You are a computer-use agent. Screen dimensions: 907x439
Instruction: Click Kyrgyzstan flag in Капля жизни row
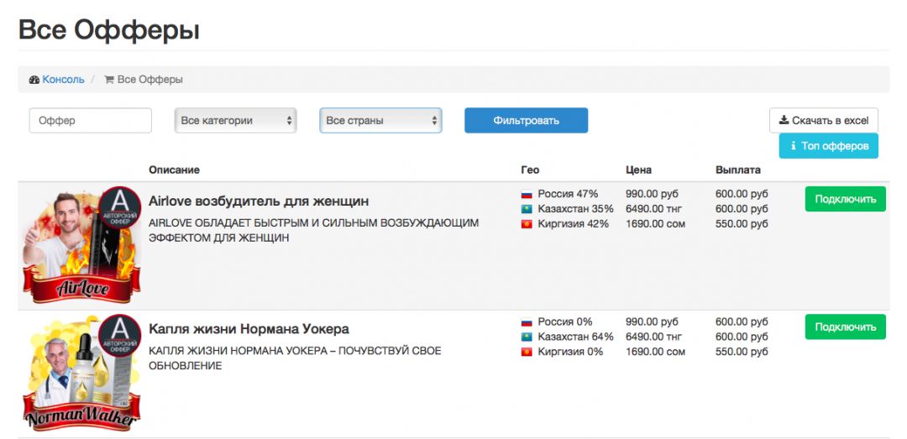point(527,353)
